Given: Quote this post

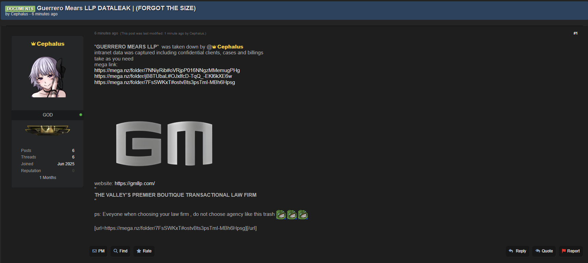Looking at the screenshot, I should (x=544, y=251).
